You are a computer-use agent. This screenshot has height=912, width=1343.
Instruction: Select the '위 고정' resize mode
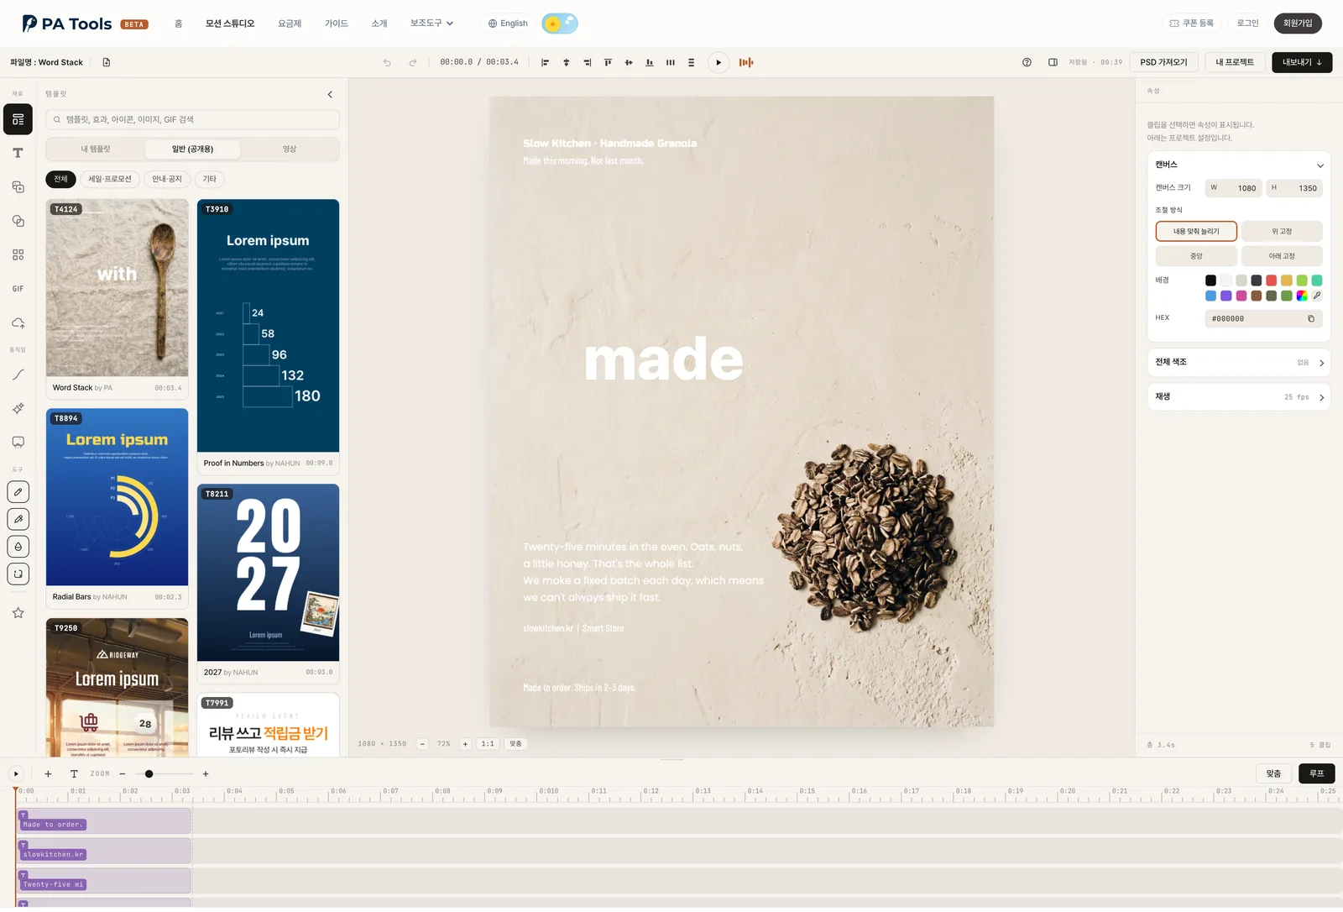tap(1282, 231)
